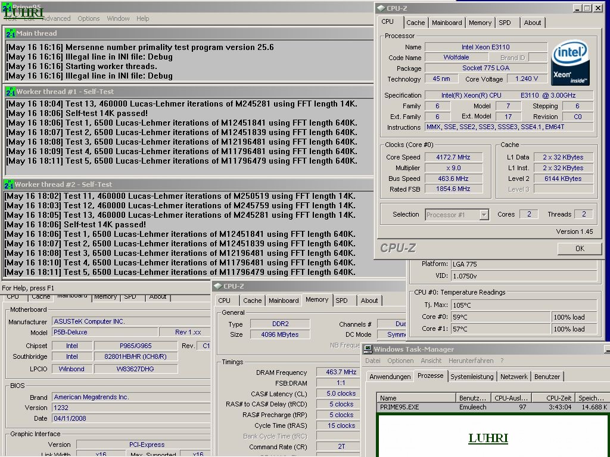Switch to Netzwerk tab in Task-Manager

514,377
